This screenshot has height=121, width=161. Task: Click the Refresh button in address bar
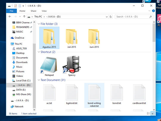coord(111,17)
